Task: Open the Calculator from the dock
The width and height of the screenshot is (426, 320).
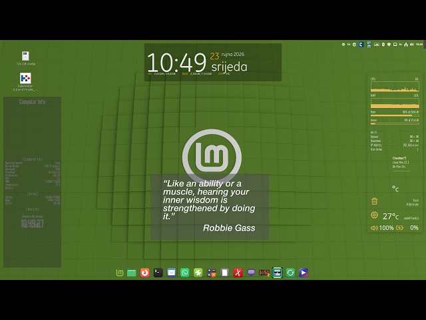Action: pyautogui.click(x=212, y=273)
